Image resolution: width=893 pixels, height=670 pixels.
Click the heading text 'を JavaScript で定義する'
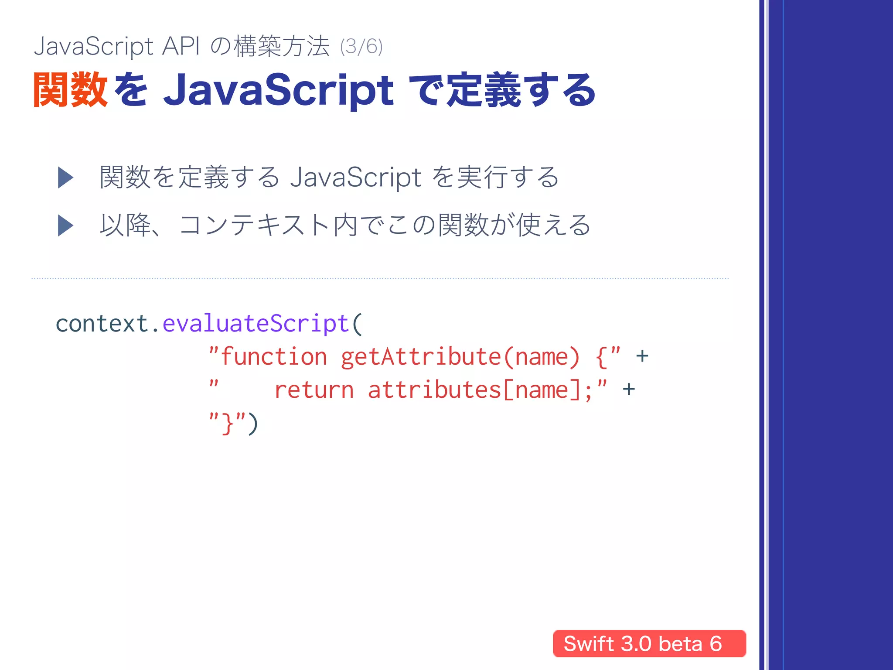[354, 91]
